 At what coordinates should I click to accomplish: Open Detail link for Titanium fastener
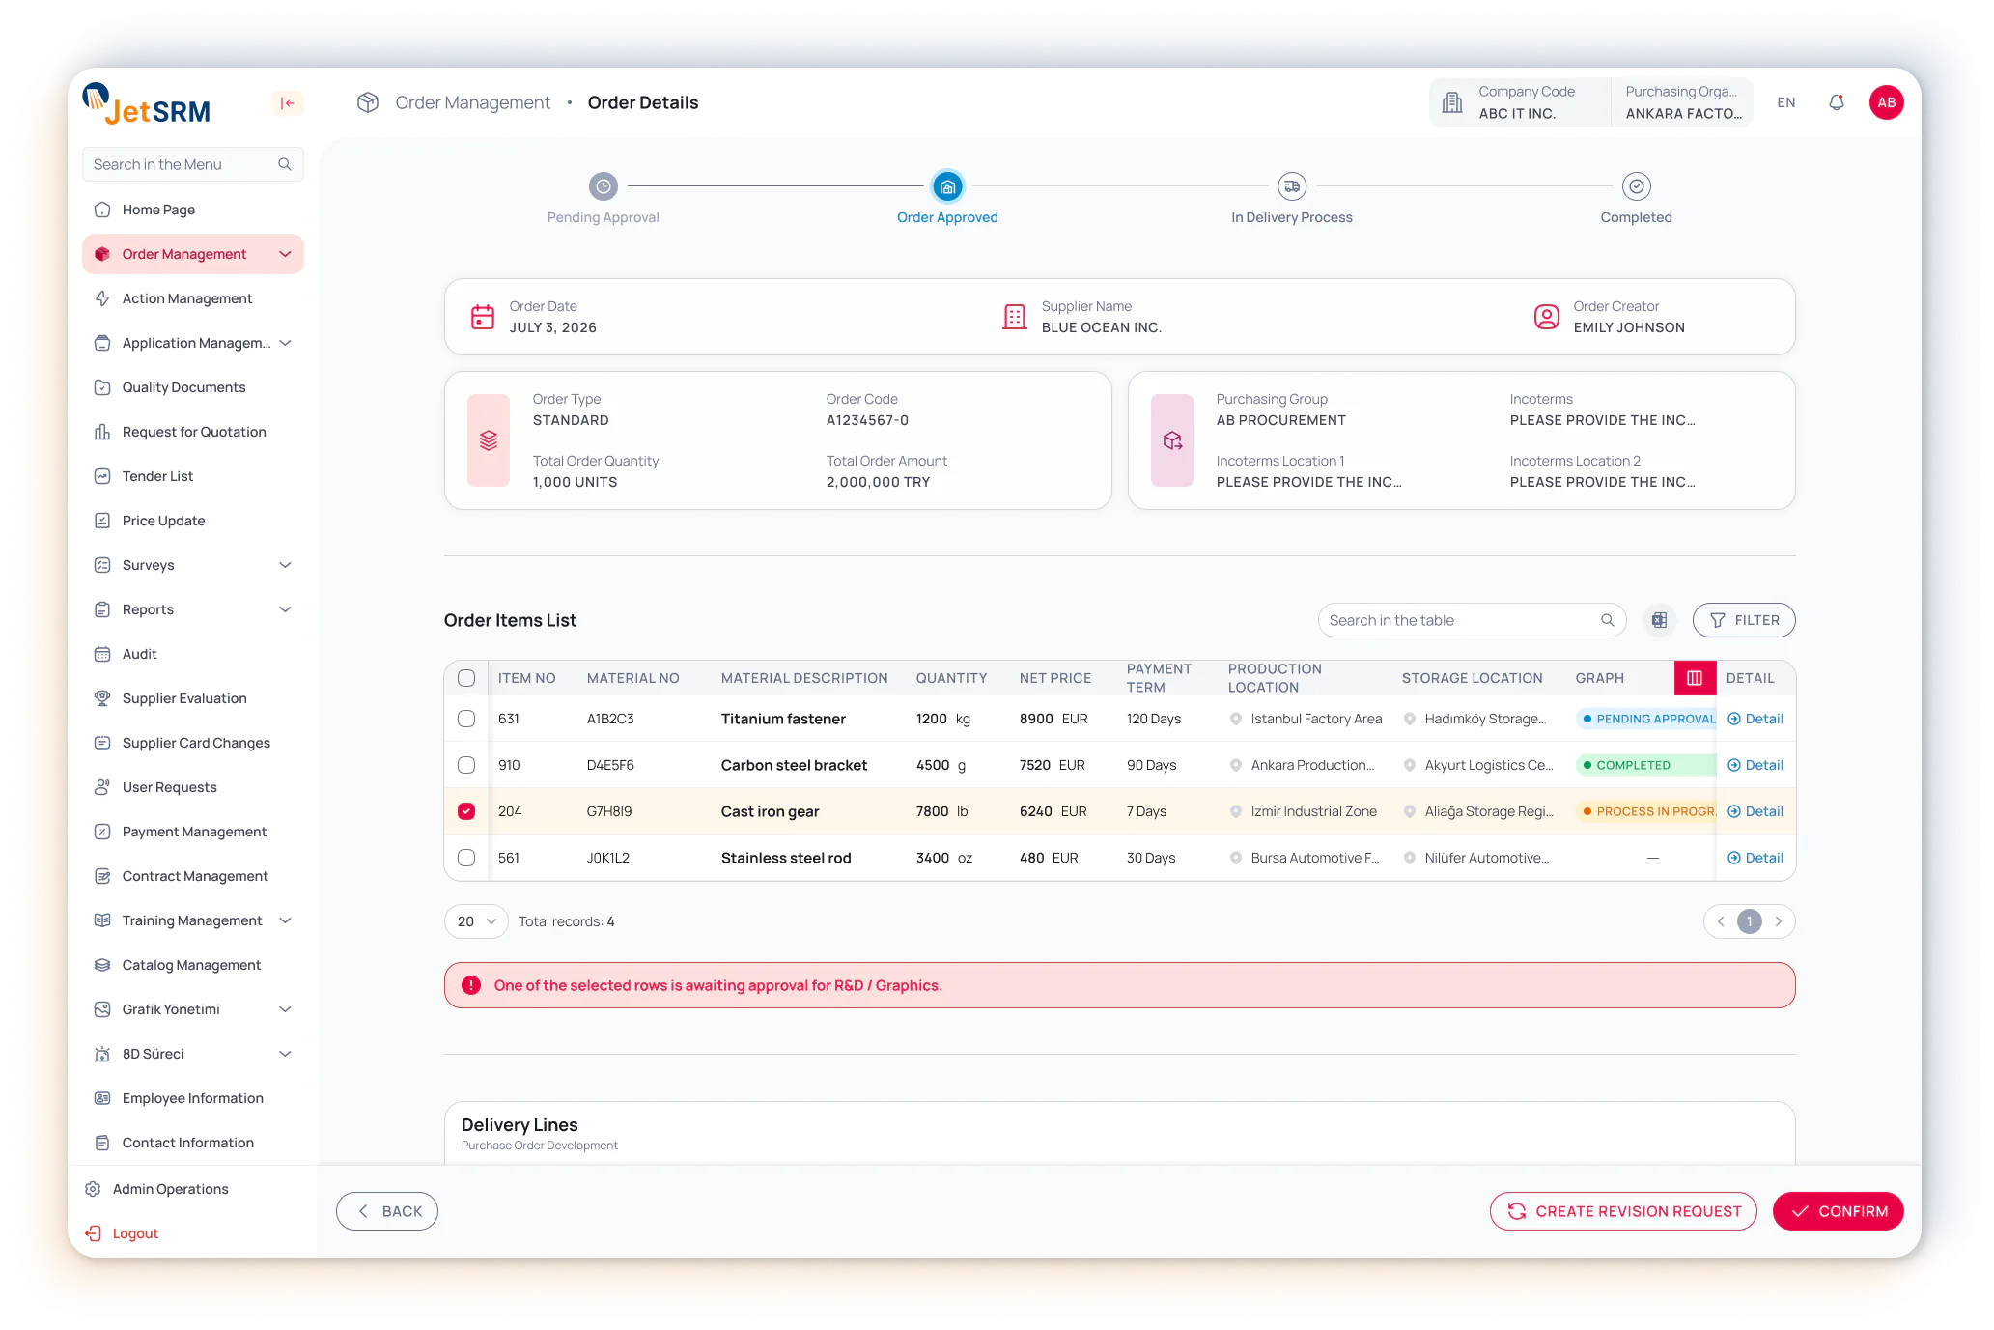[x=1755, y=719]
